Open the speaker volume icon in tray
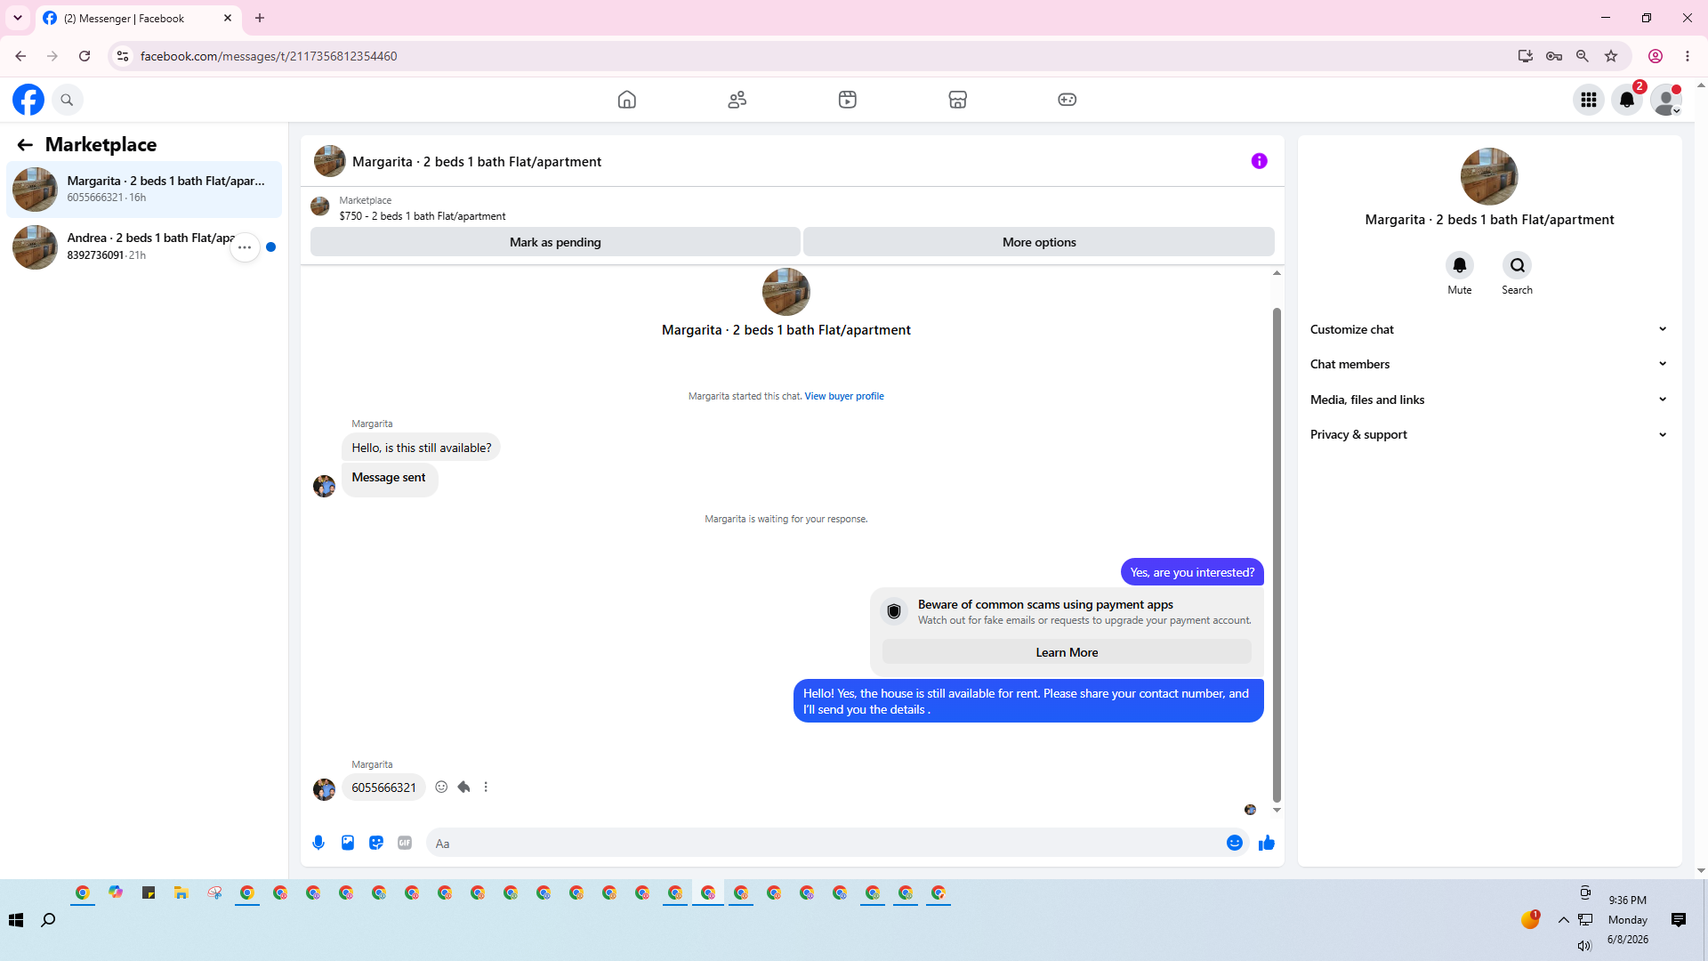 (1584, 946)
